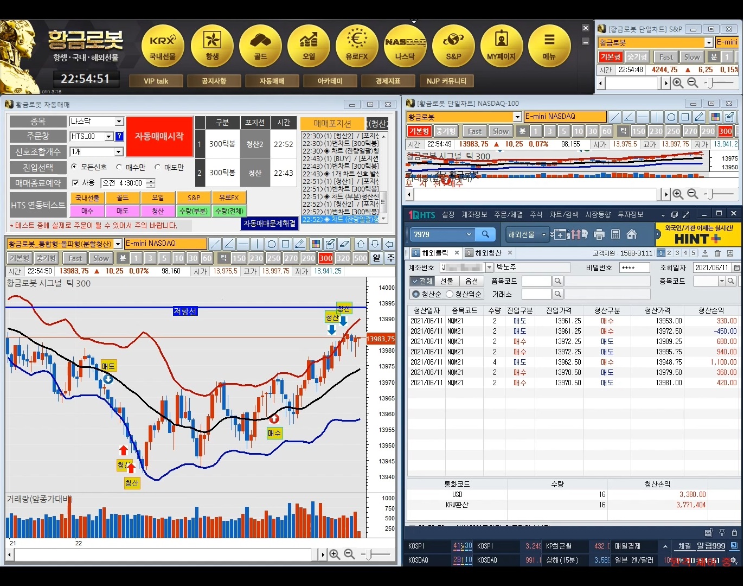
Task: Open 황금로봇 dropdown in NASDAQ-100 chart window
Action: tap(517, 117)
